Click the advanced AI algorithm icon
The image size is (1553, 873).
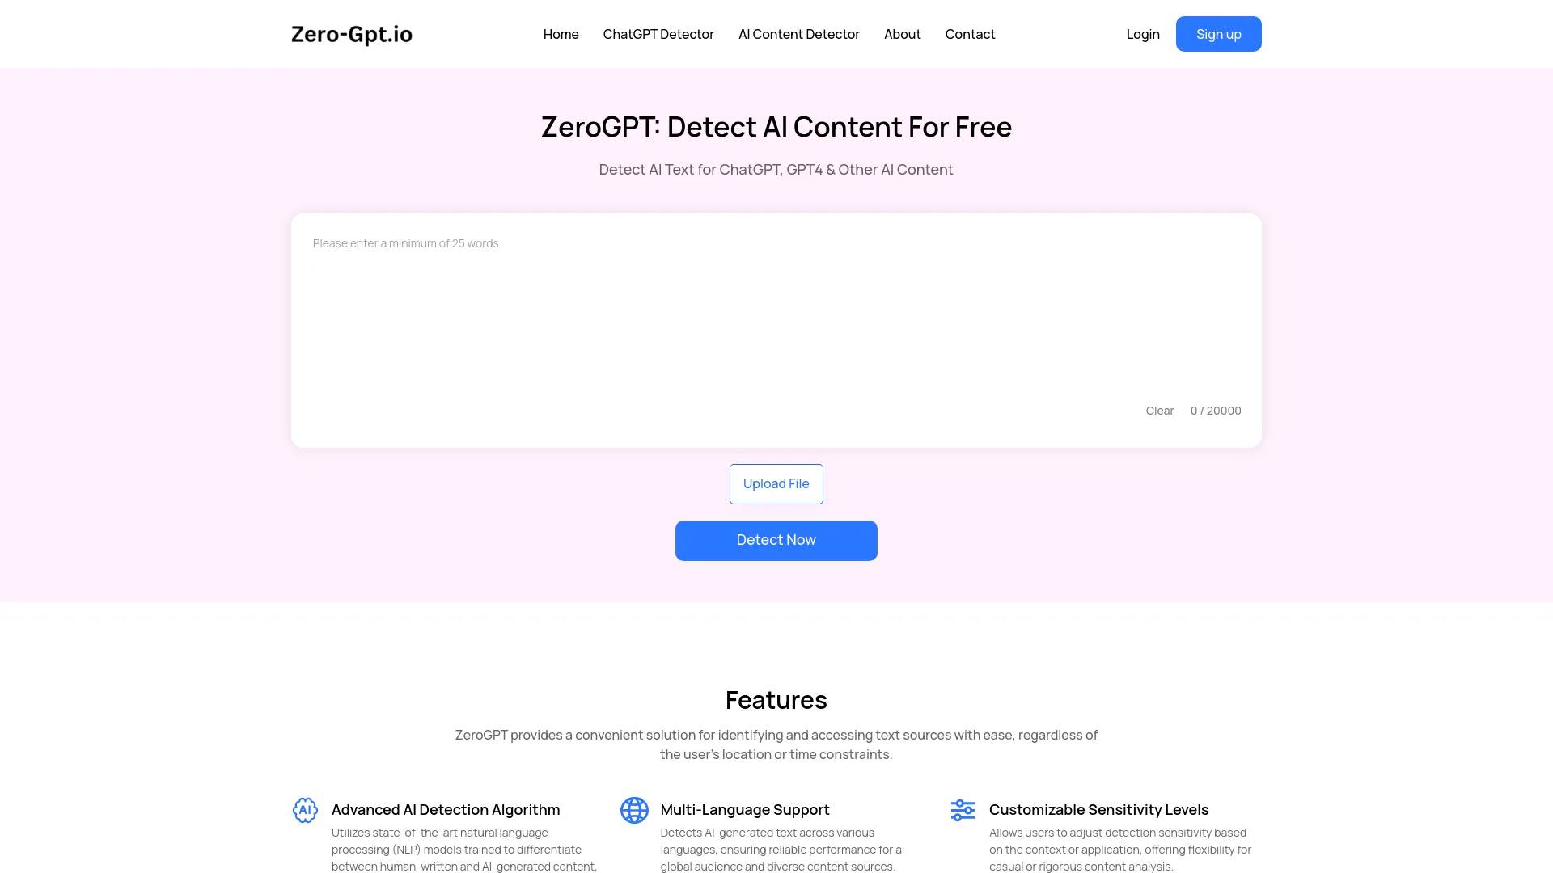pyautogui.click(x=304, y=809)
